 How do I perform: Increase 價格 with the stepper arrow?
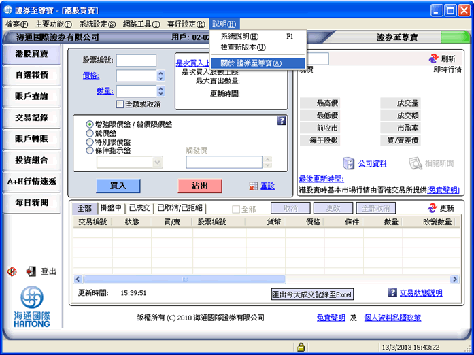(x=160, y=73)
